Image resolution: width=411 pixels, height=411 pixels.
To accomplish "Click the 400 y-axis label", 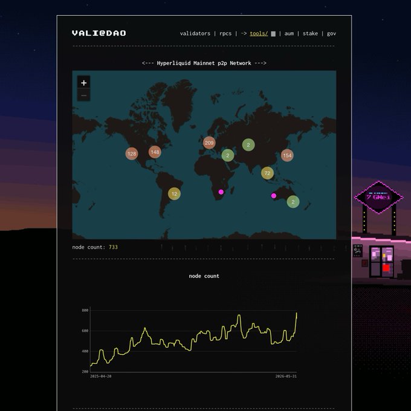I will tap(85, 351).
